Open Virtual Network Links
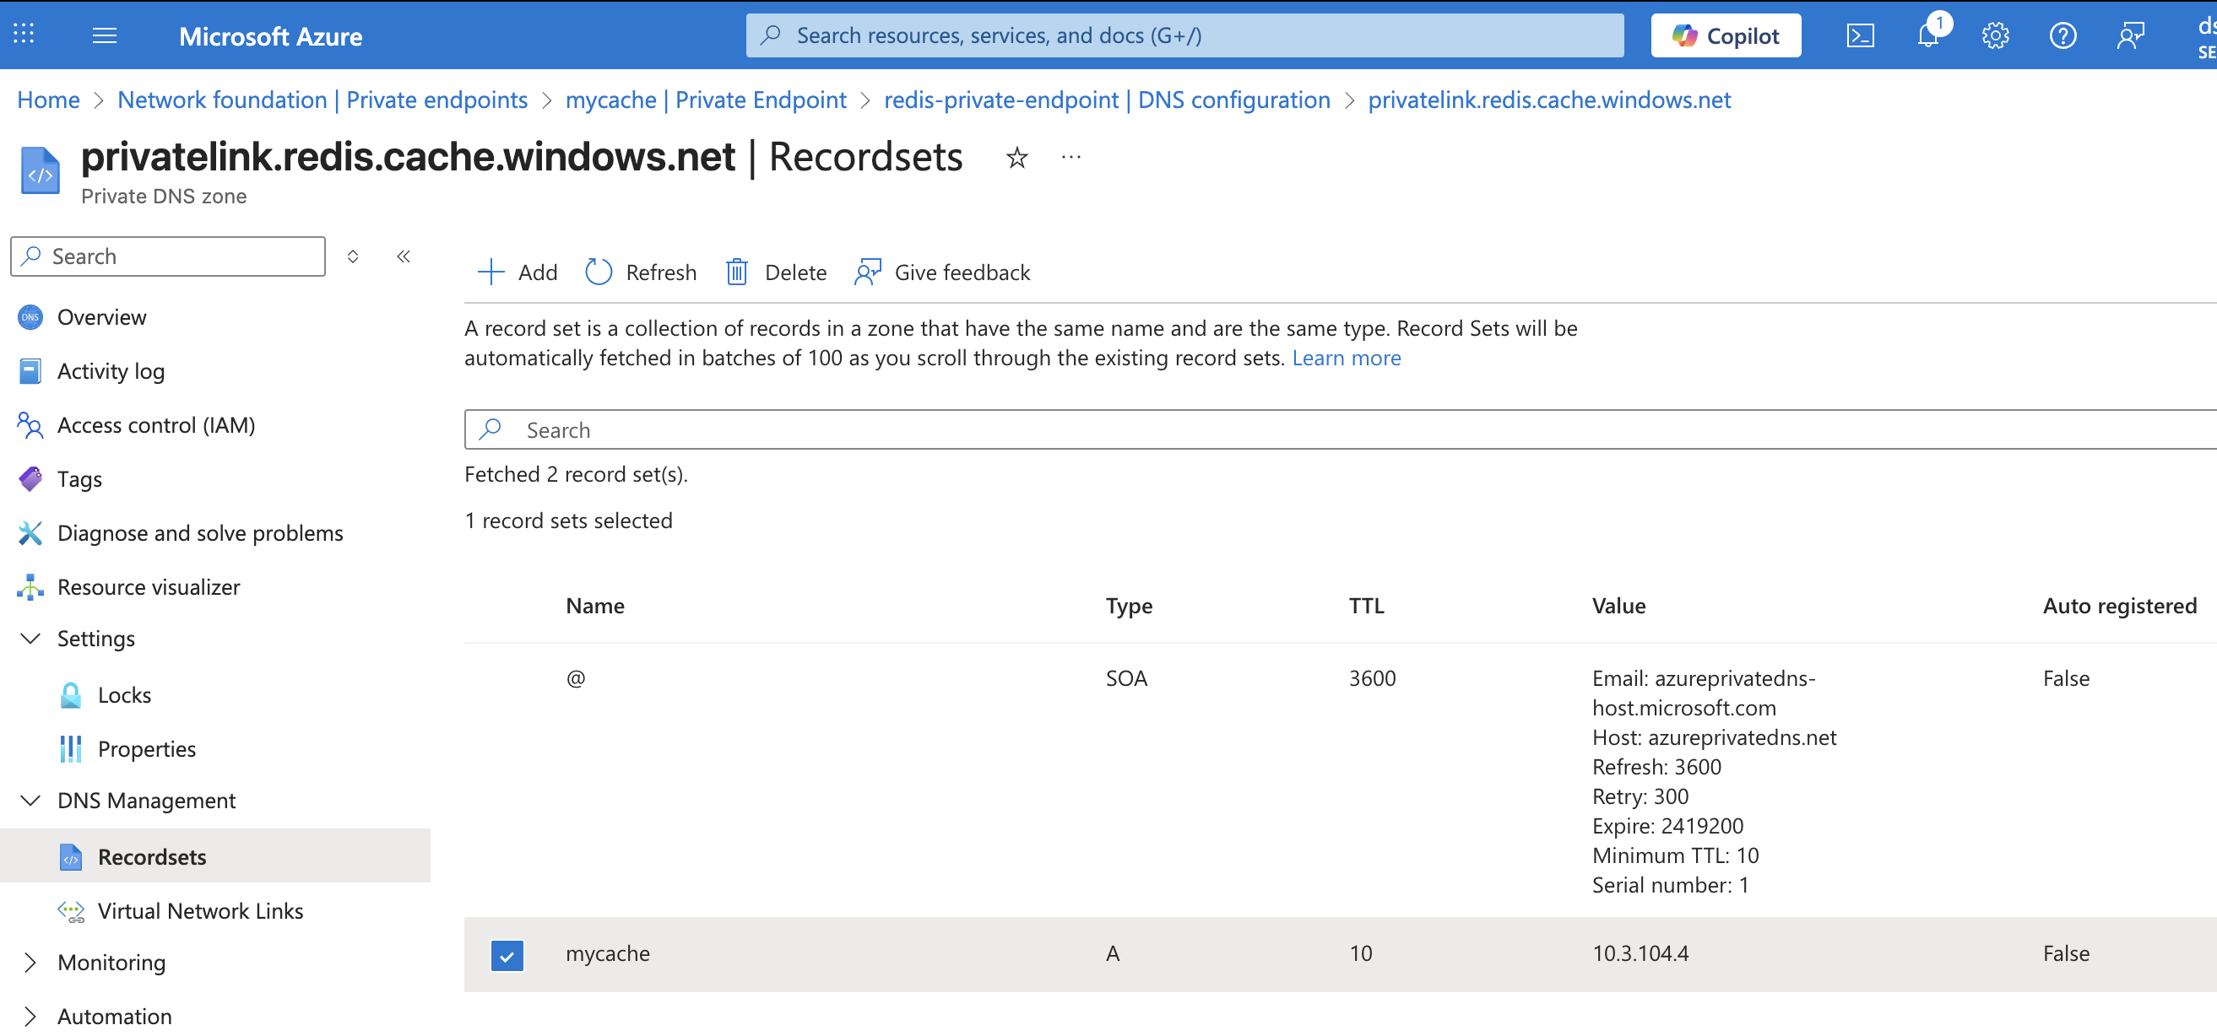This screenshot has height=1036, width=2217. 200,910
